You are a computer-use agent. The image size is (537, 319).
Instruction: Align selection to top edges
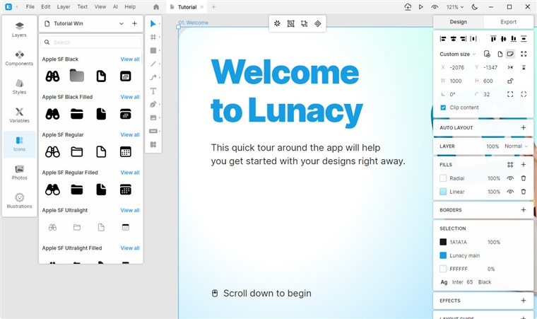[493, 39]
